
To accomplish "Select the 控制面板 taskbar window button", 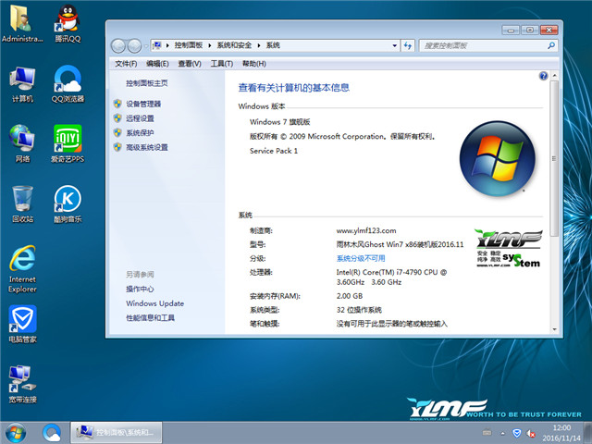I will coord(117,433).
